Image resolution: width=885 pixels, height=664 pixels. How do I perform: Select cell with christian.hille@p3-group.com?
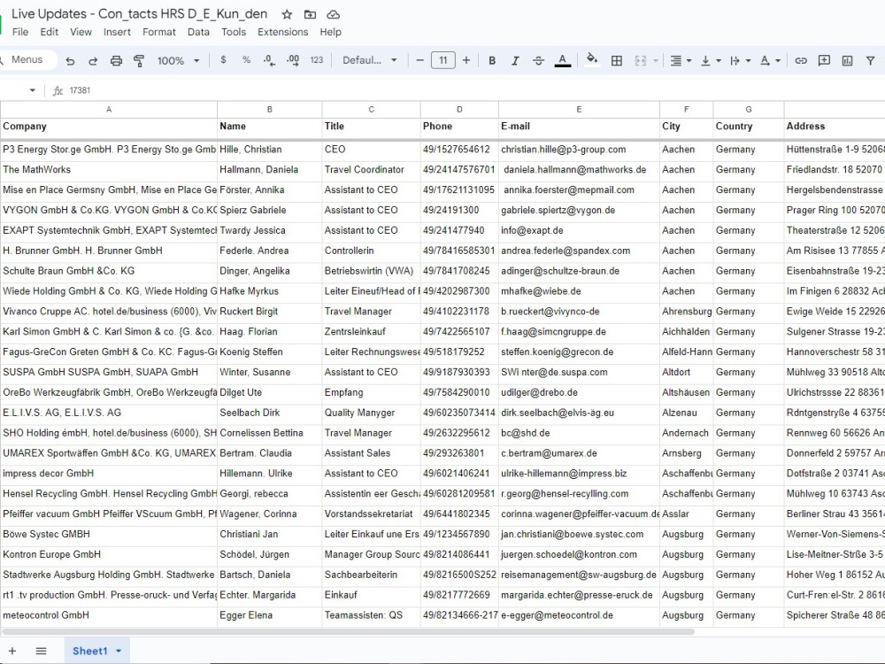point(579,150)
